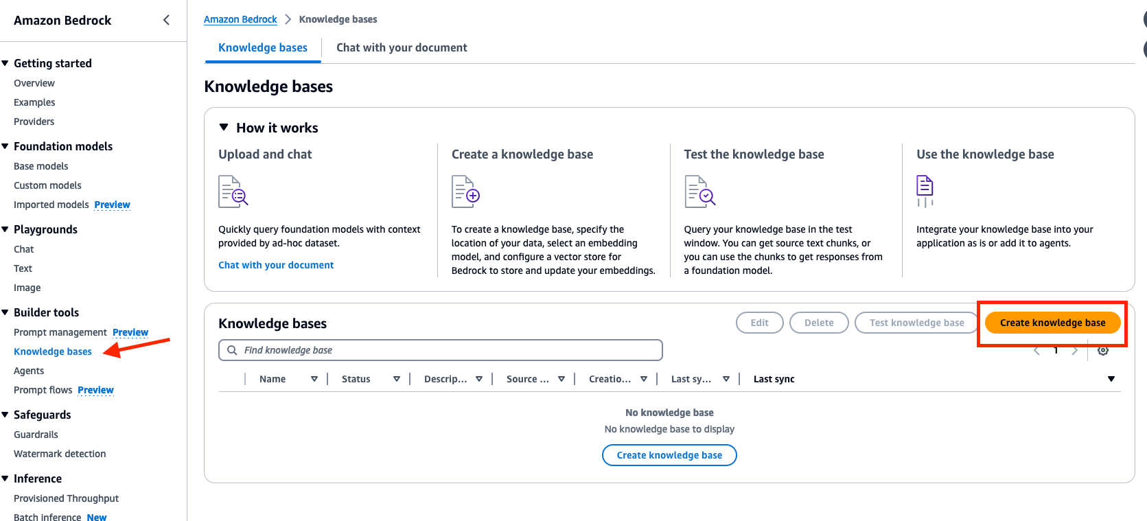Viewport: 1147px width, 521px height.
Task: Collapse the Foundation models group
Action: coord(5,146)
